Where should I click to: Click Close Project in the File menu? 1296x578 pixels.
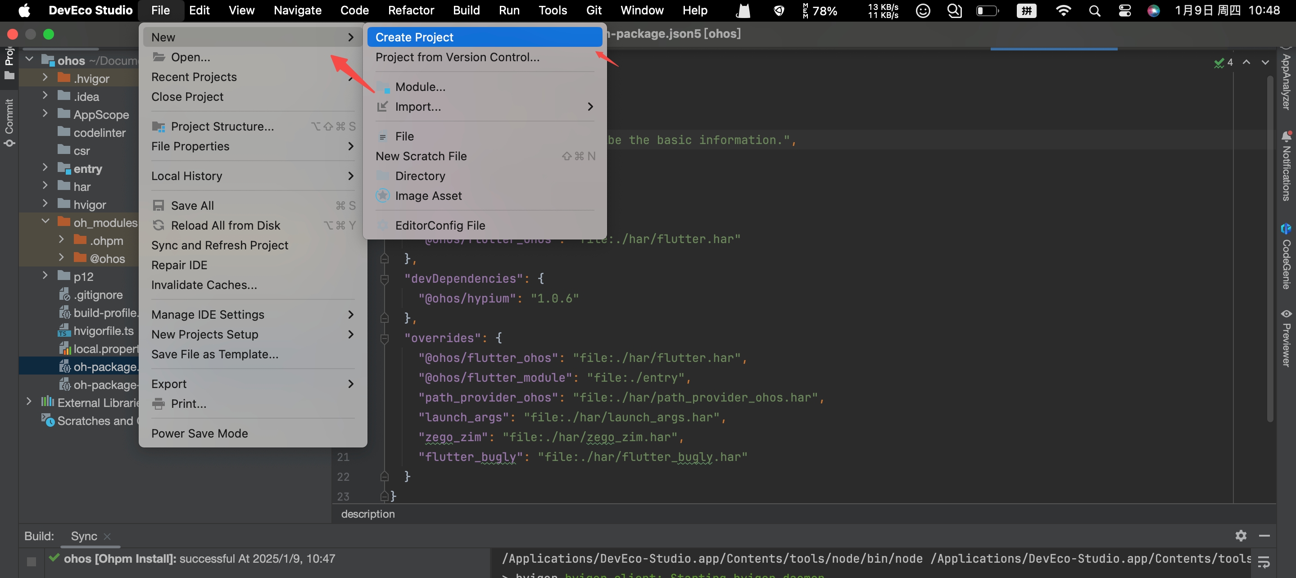pyautogui.click(x=253, y=97)
